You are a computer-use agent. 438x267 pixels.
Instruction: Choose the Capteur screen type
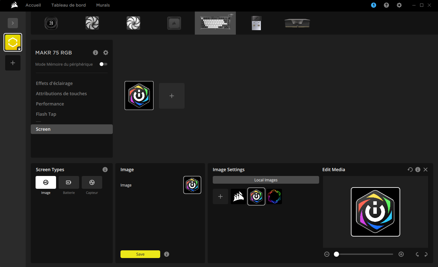tap(92, 182)
